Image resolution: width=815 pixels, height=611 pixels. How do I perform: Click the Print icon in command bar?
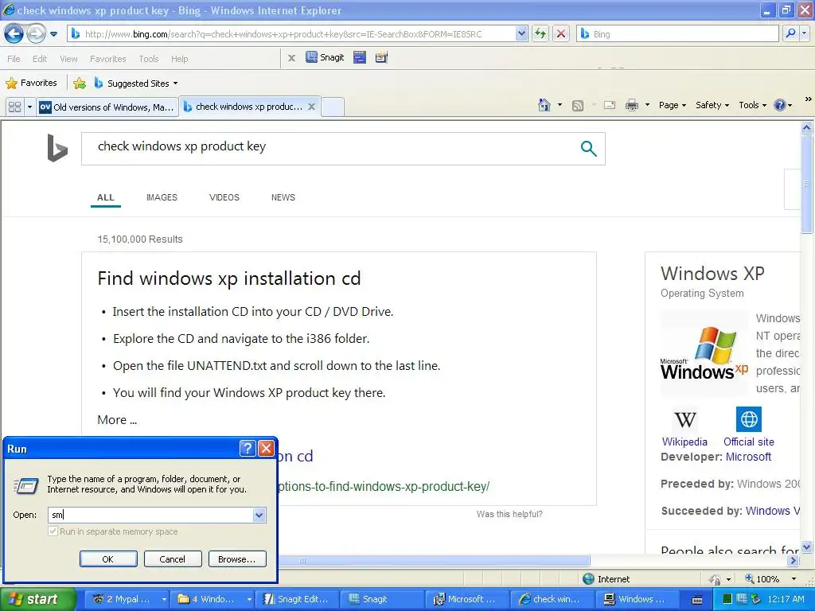(x=631, y=106)
